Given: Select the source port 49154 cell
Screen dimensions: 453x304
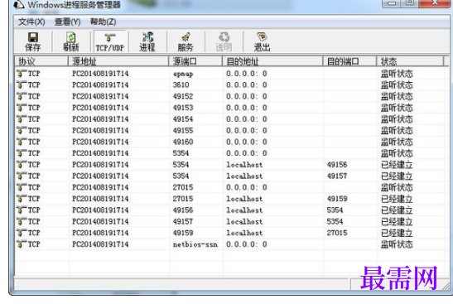Looking at the screenshot, I should coord(183,119).
